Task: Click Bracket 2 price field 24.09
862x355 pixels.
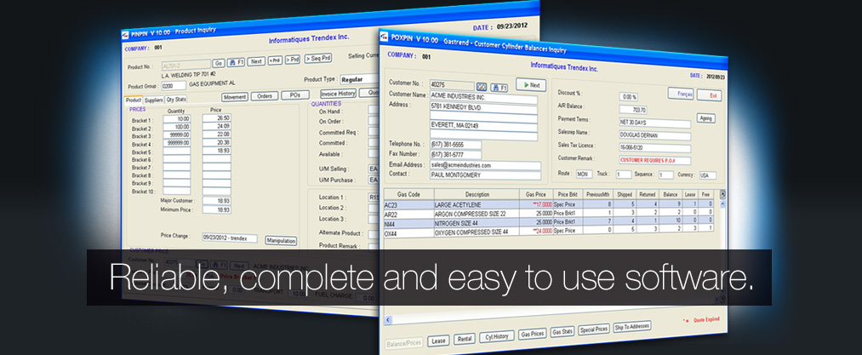Action: pyautogui.click(x=217, y=125)
